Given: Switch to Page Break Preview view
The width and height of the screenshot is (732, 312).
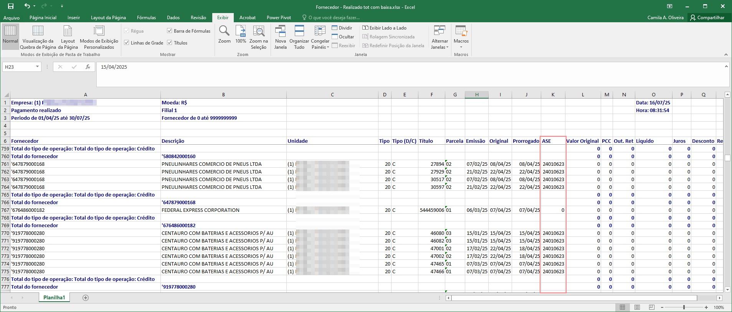Looking at the screenshot, I should (x=38, y=36).
